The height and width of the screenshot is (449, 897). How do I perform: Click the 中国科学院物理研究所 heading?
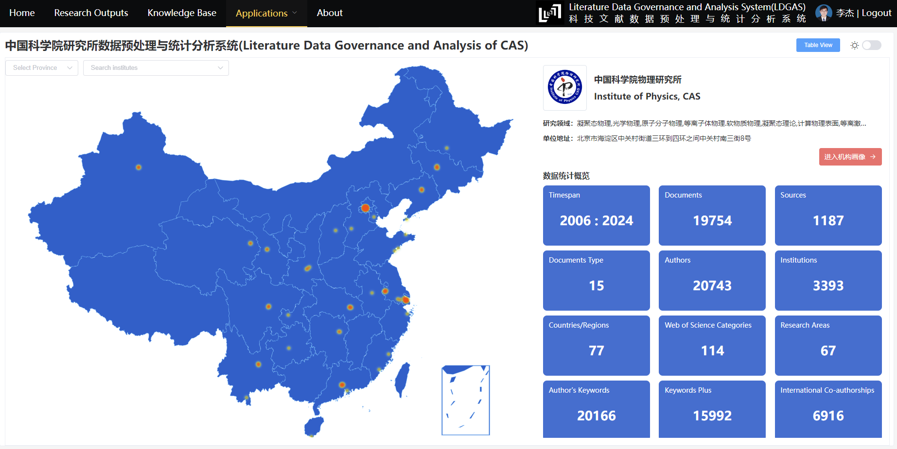(x=638, y=80)
